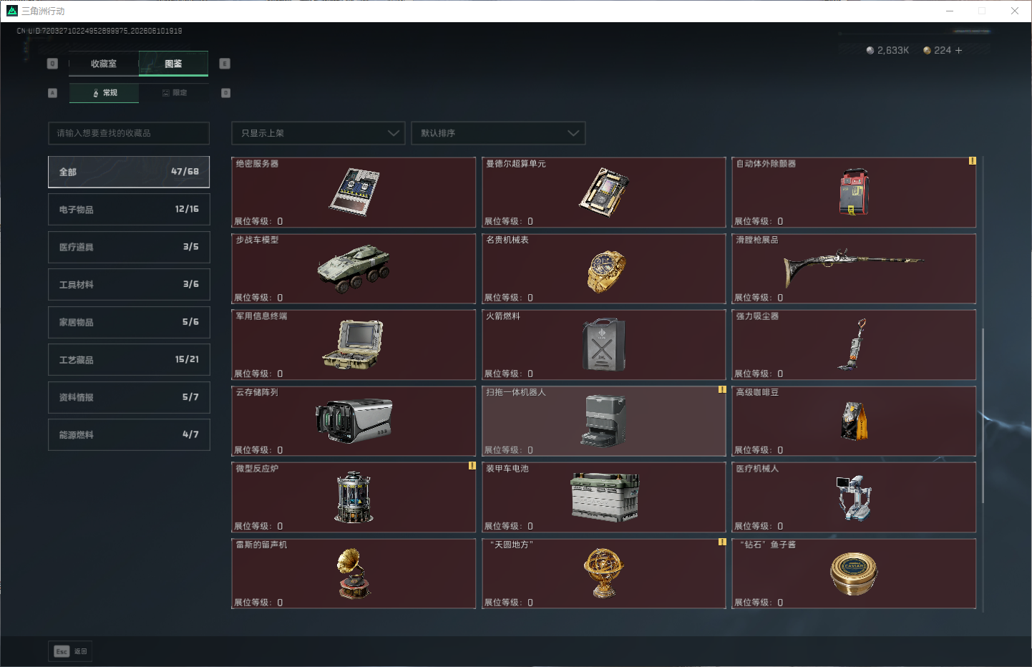The height and width of the screenshot is (667, 1032).
Task: Filter by 能源燃料 category
Action: pos(129,434)
